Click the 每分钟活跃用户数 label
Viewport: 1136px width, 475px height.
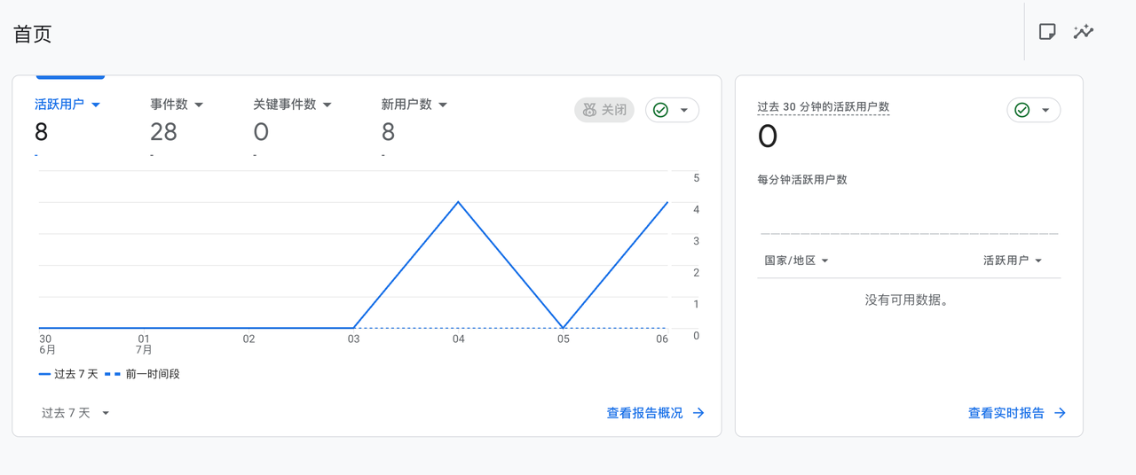(802, 179)
